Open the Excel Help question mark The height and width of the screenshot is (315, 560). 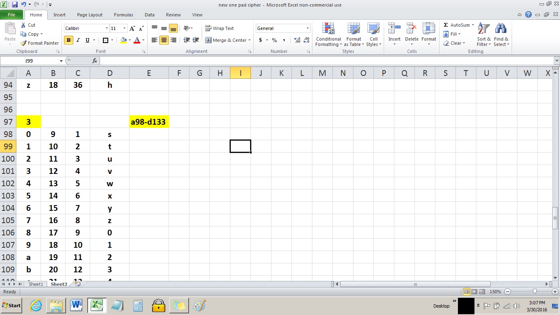(529, 15)
